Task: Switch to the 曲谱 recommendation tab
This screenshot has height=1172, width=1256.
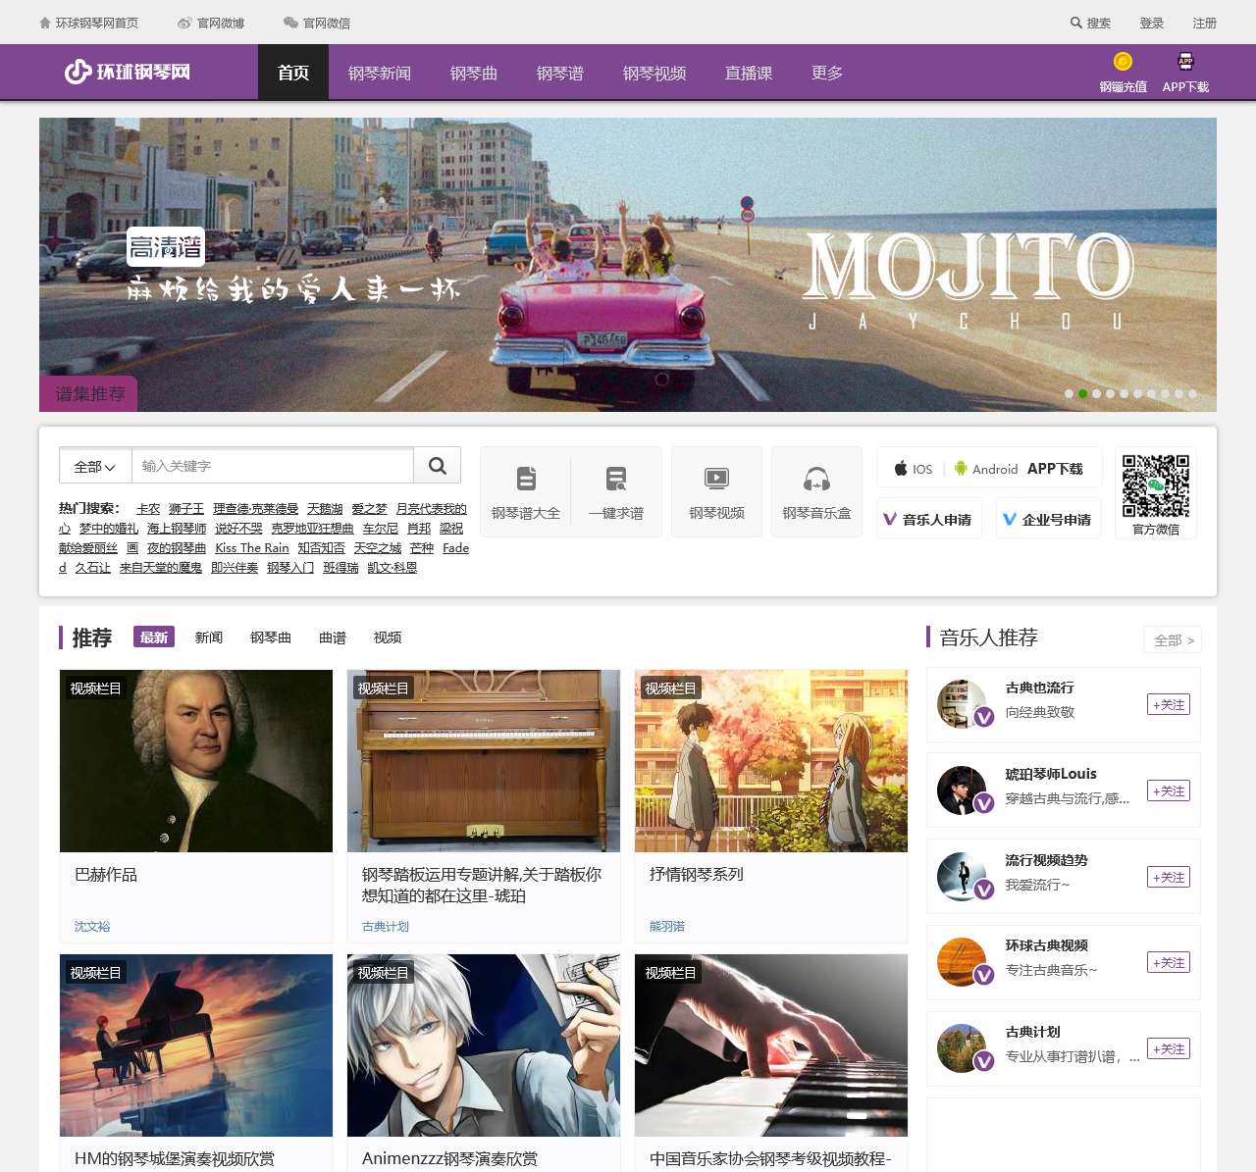Action: (x=333, y=637)
